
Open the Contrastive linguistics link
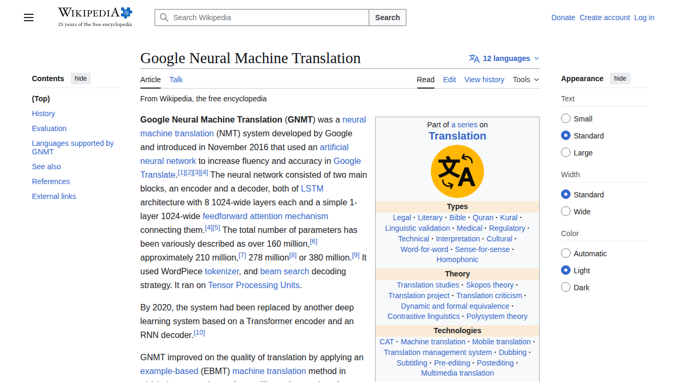(423, 316)
